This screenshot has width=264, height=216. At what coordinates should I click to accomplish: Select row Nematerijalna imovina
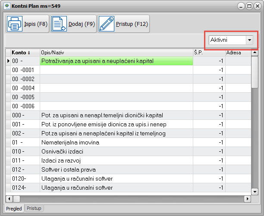point(116,142)
